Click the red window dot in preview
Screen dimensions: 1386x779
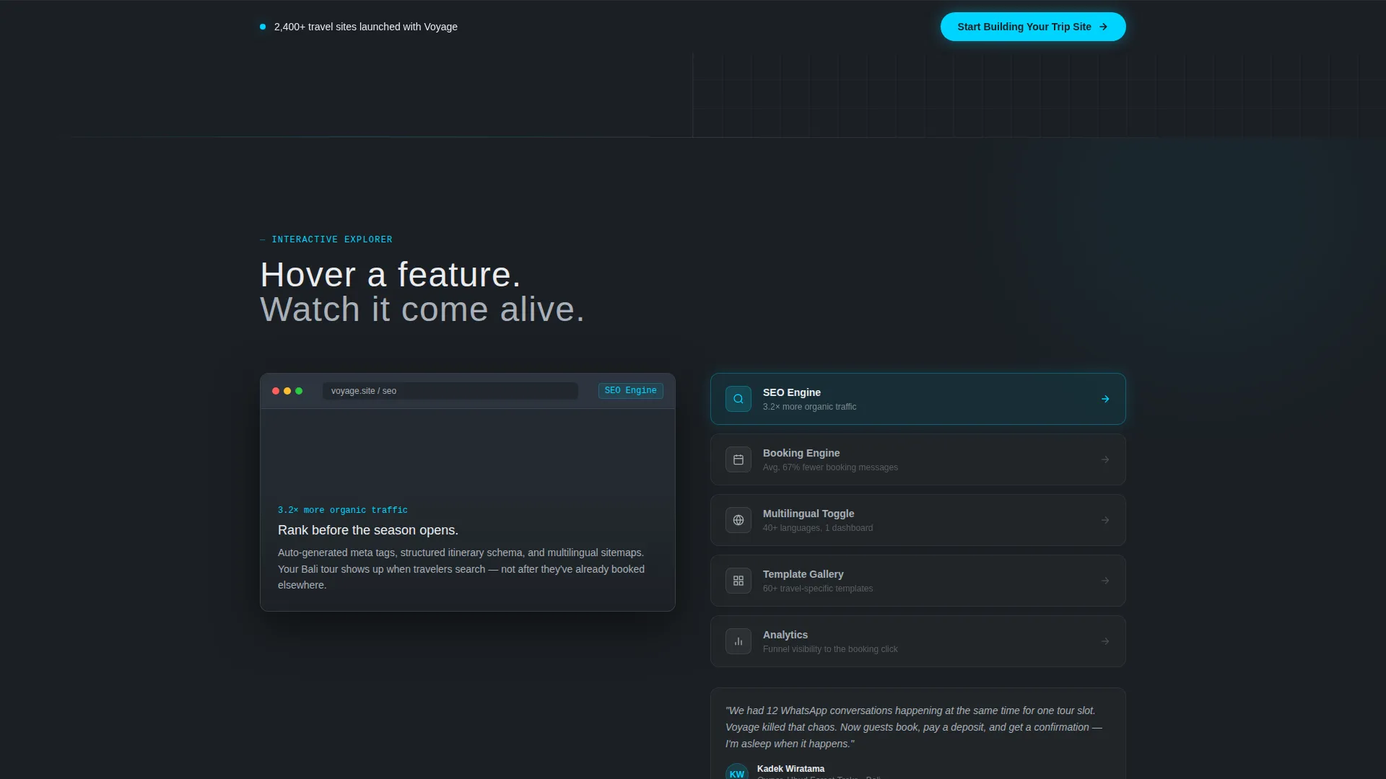point(276,391)
